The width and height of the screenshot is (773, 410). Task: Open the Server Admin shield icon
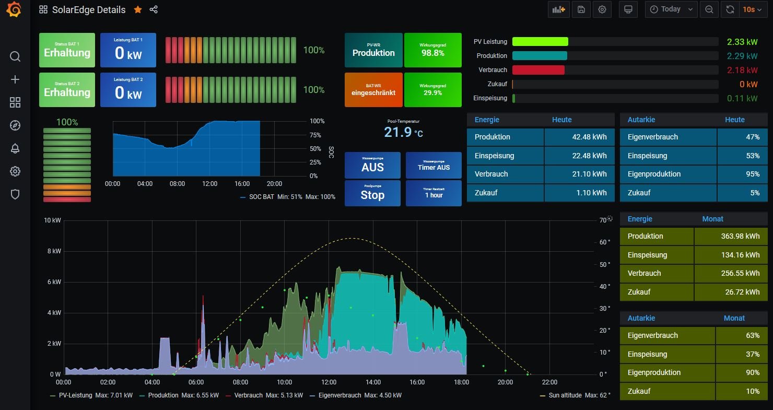click(15, 194)
